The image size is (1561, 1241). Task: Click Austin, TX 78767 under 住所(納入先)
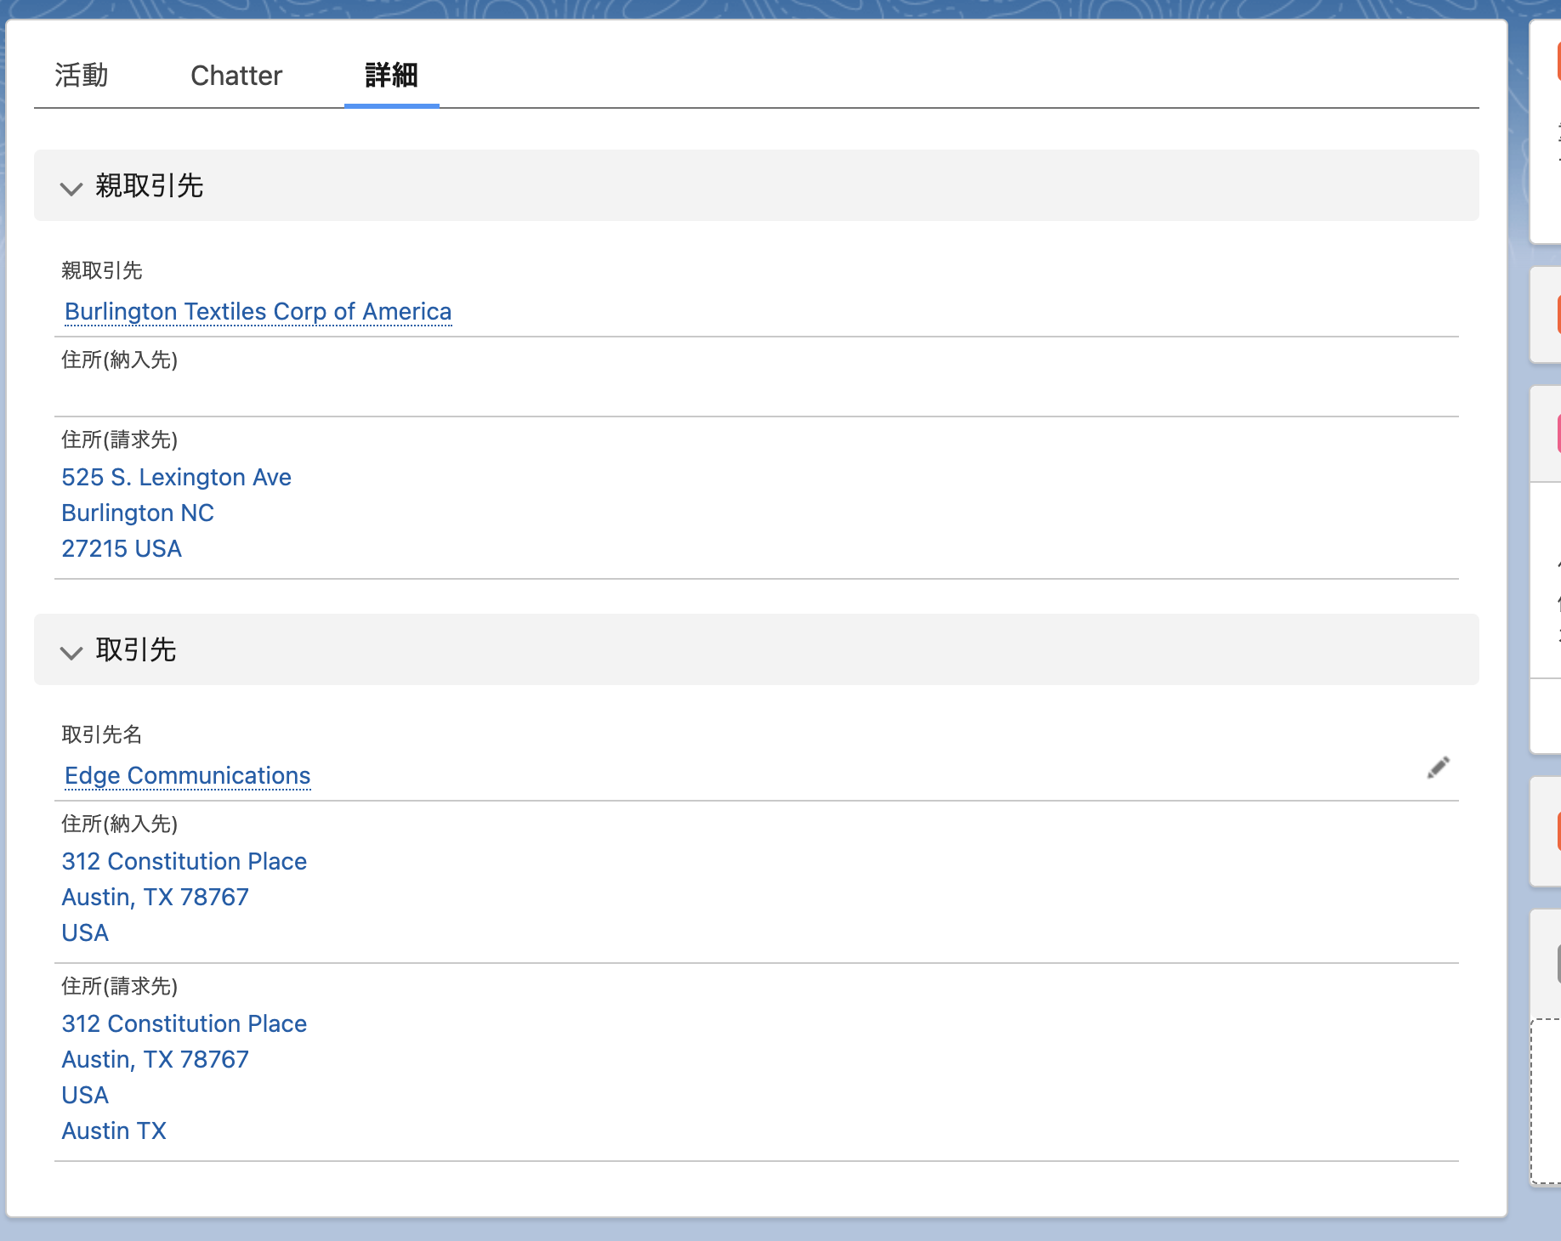[x=155, y=897]
